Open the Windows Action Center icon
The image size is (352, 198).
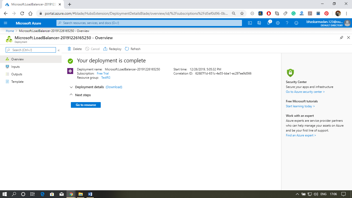pyautogui.click(x=343, y=194)
